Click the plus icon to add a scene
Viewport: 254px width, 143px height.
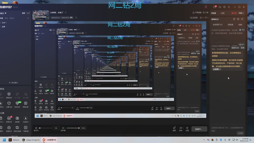[x=28, y=18]
